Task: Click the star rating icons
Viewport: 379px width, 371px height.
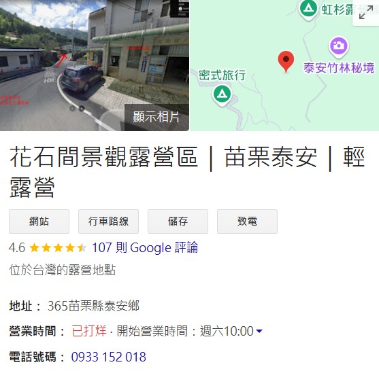Action: coord(58,247)
